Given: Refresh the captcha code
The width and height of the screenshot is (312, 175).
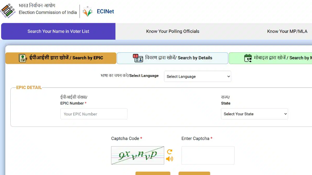Looking at the screenshot, I should tap(170, 152).
